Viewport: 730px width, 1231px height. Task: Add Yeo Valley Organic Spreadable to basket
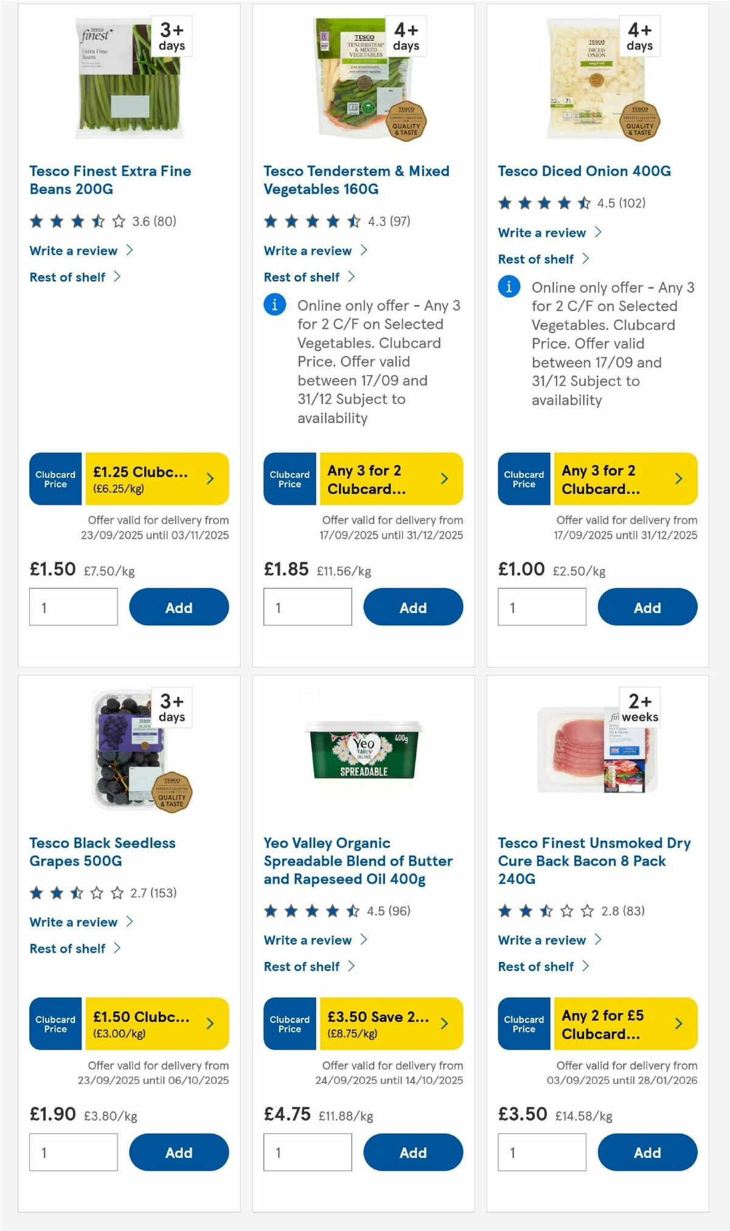[x=412, y=1152]
